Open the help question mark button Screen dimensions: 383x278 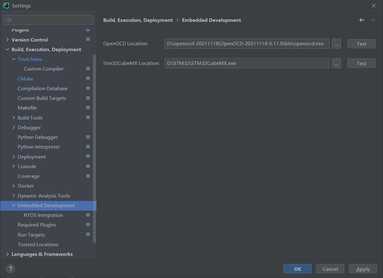[x=10, y=269]
